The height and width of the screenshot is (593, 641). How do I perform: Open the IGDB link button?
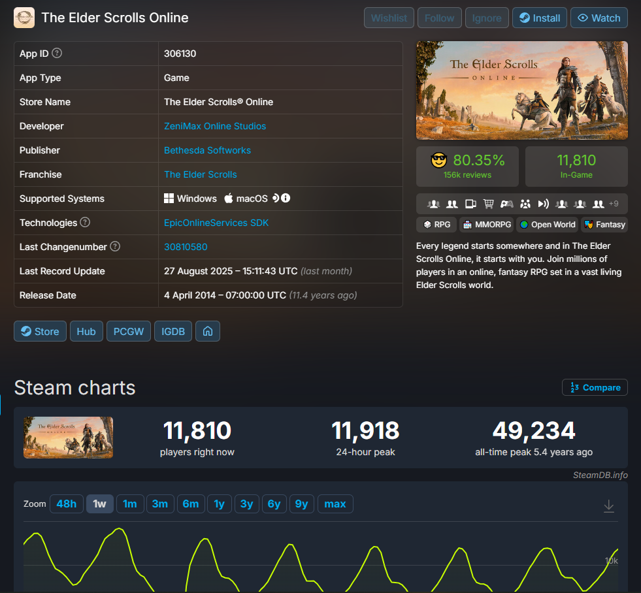(173, 331)
